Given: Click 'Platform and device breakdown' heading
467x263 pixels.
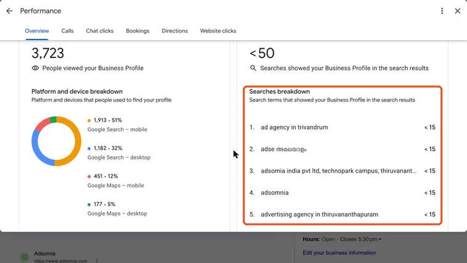Looking at the screenshot, I should click(77, 91).
